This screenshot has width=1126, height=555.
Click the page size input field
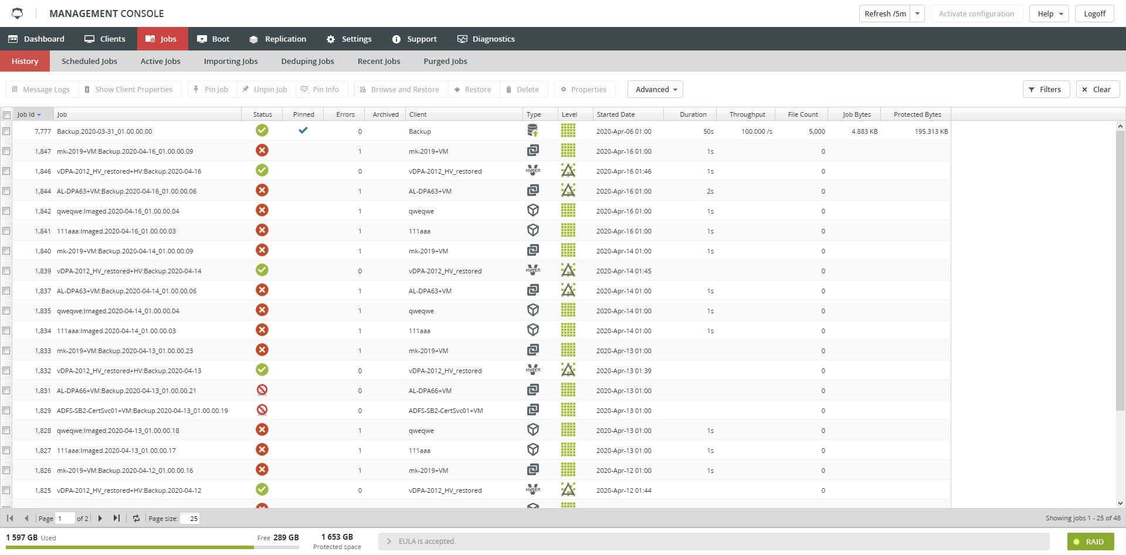(190, 518)
